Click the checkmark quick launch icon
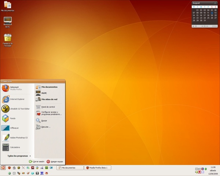This screenshot has height=176, width=220. point(28,173)
